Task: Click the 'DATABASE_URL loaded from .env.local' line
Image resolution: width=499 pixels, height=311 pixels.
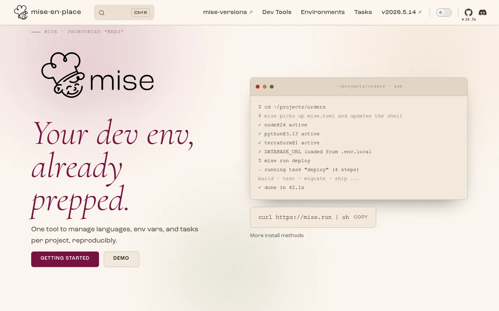Action: [315, 152]
